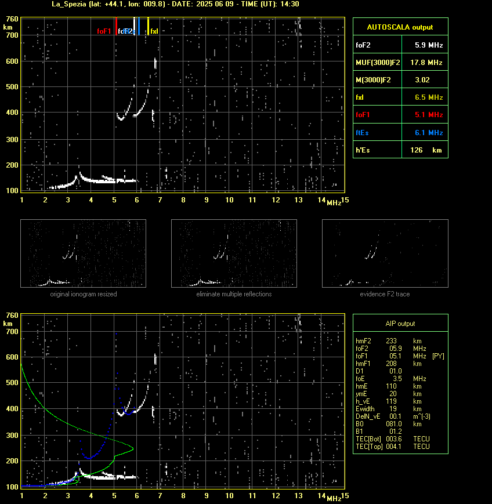The width and height of the screenshot is (492, 504).
Task: Click the [PY] tag beside foF1
Action: pyautogui.click(x=438, y=356)
